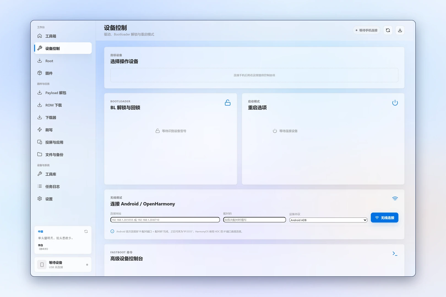Focus the 配对码 input field
The height and width of the screenshot is (297, 446).
(x=255, y=220)
